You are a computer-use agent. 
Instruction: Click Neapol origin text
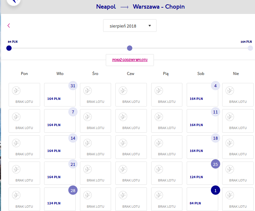[106, 7]
